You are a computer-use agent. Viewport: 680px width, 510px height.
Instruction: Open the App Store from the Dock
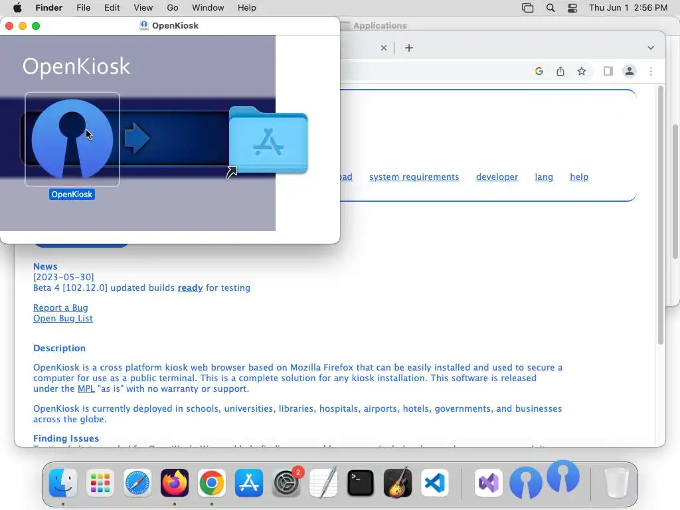249,483
